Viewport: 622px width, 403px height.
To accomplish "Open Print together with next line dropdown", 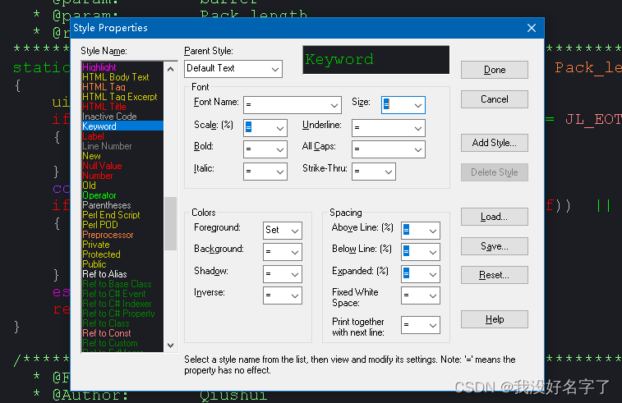I will [x=421, y=325].
